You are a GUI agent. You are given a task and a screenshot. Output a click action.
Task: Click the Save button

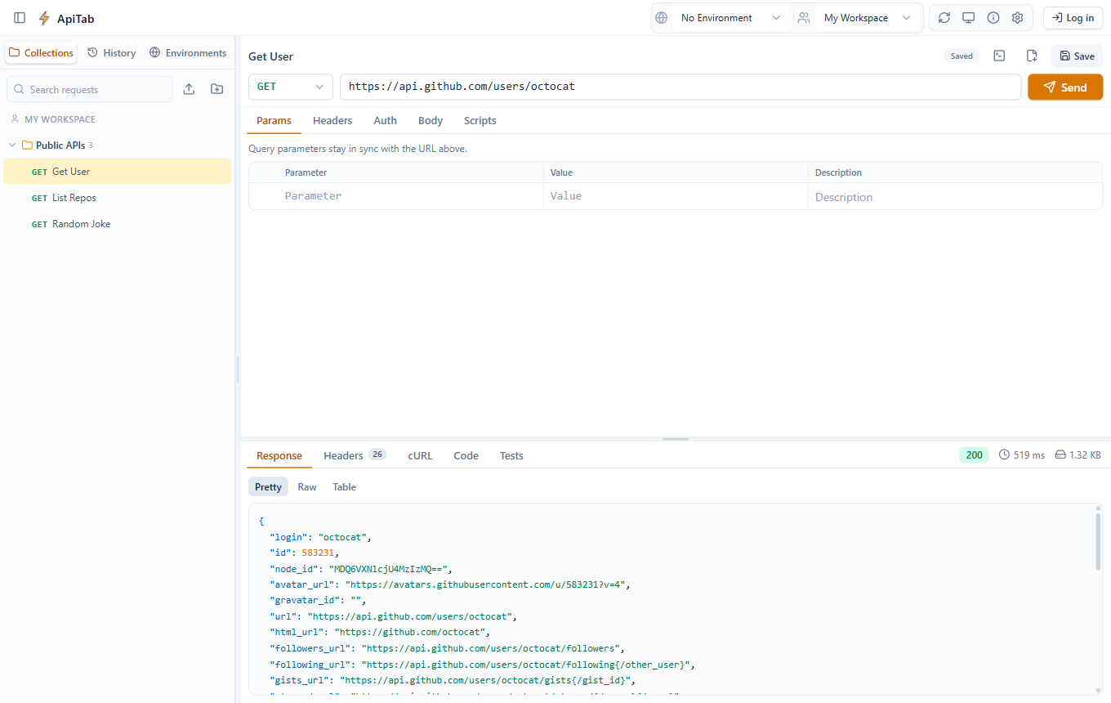pyautogui.click(x=1077, y=56)
